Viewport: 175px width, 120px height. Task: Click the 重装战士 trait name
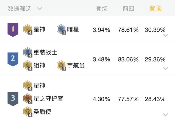point(45,52)
